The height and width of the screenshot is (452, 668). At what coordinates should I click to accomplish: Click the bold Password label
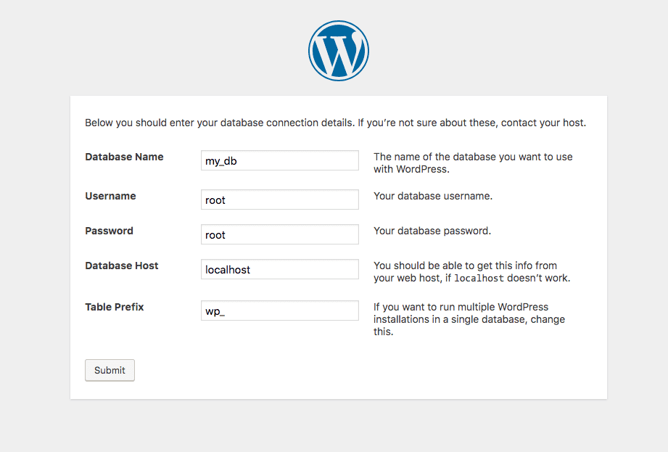coord(109,231)
